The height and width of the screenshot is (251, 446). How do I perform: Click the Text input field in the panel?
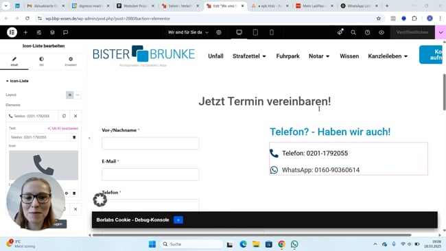coord(40,137)
